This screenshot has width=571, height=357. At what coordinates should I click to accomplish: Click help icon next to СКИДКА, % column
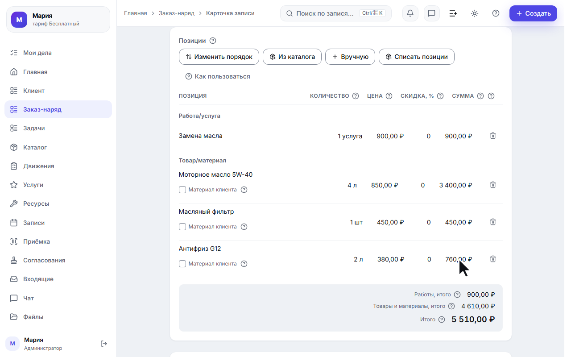click(x=440, y=96)
